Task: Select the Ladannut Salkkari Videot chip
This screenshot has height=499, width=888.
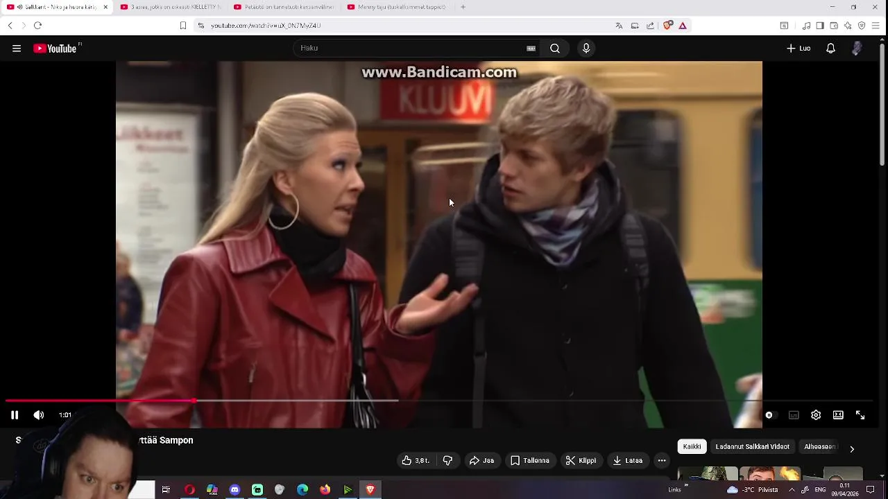Action: (752, 447)
